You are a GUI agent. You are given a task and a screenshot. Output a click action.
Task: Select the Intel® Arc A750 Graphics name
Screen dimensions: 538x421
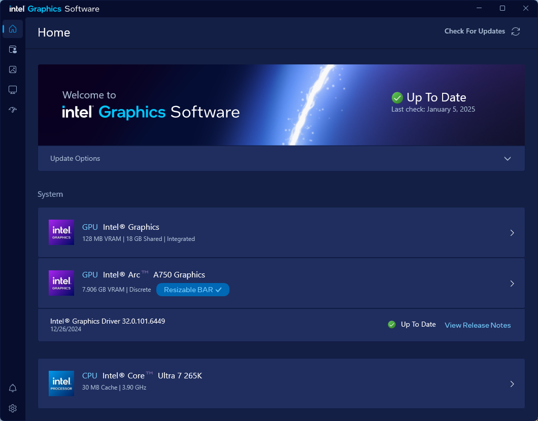[x=154, y=274]
